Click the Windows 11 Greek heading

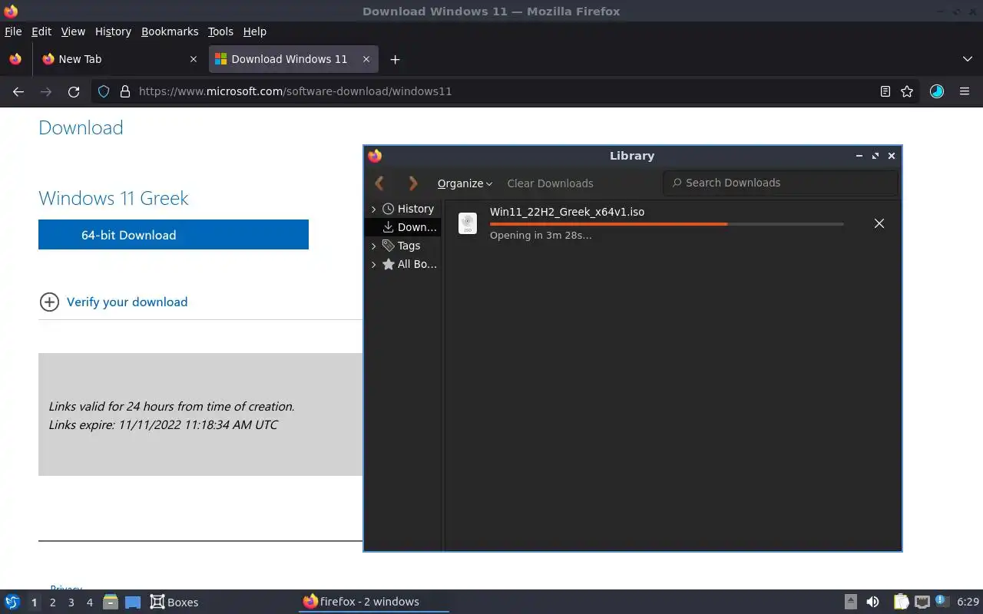(114, 198)
